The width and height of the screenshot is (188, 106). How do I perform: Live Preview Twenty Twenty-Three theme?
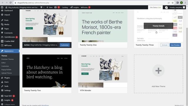(175, 45)
